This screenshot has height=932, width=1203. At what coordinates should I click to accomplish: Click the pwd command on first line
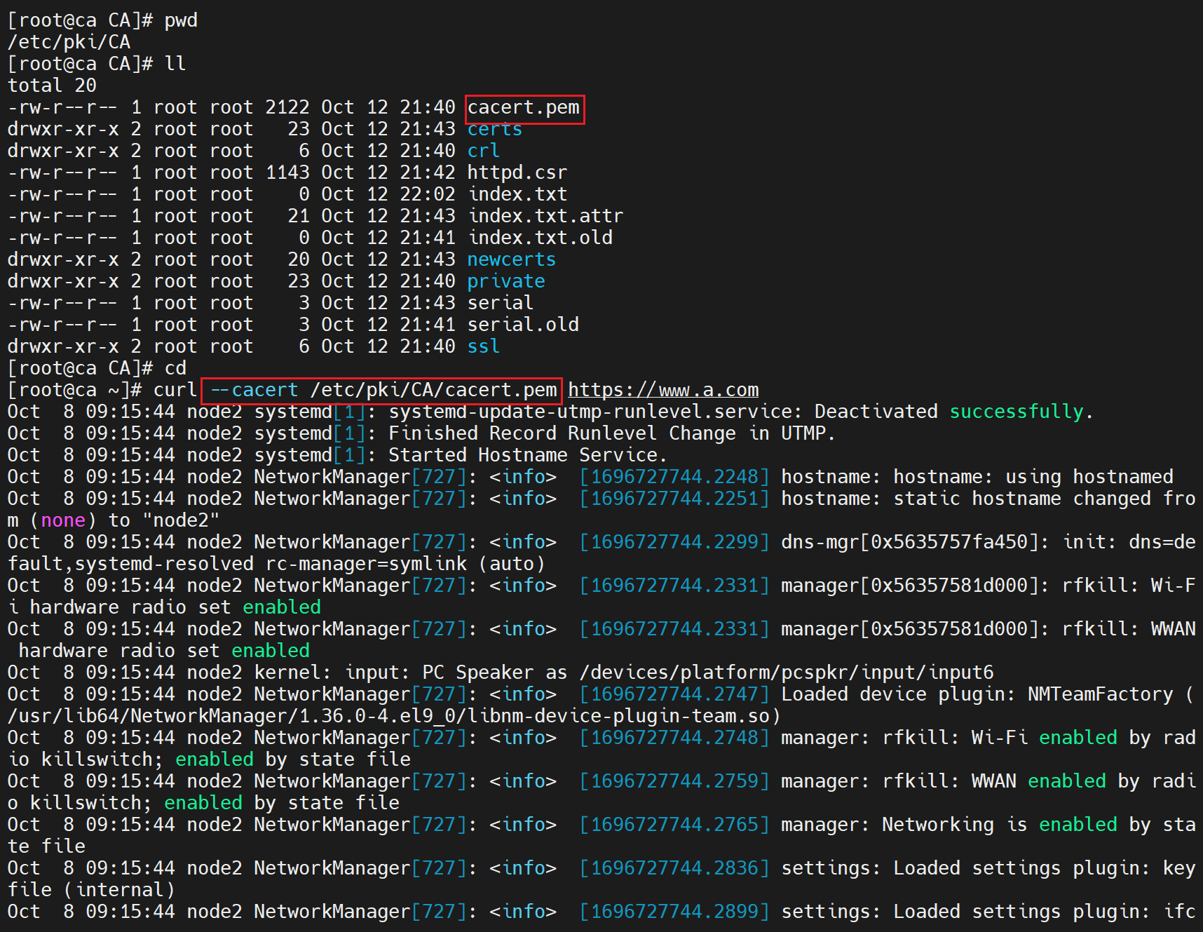coord(181,20)
